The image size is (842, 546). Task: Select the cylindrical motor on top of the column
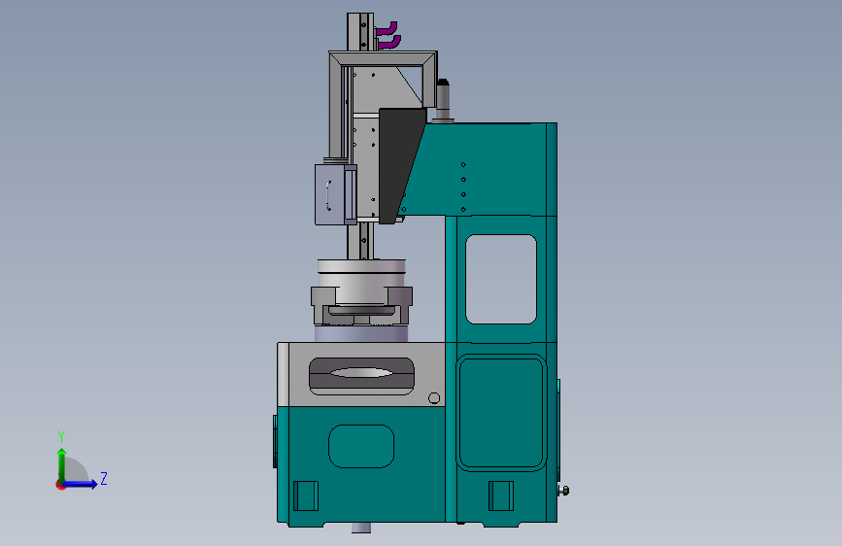point(443,100)
